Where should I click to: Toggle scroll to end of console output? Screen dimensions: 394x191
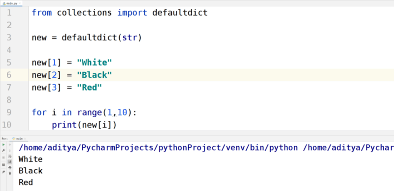[x=10, y=162]
